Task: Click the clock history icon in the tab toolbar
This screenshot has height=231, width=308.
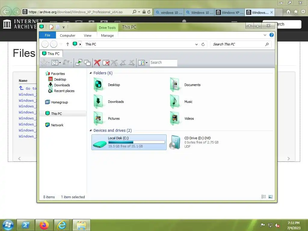Action: 54,63
